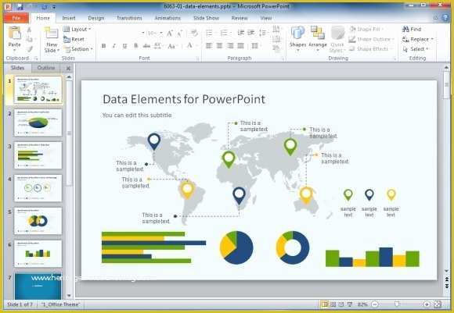Open the font size dropdown

(161, 34)
